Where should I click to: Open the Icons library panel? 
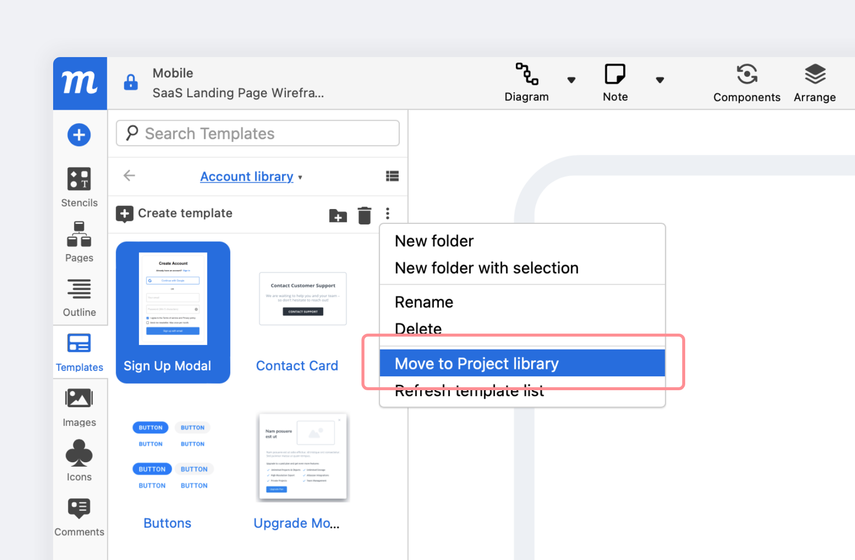(79, 461)
